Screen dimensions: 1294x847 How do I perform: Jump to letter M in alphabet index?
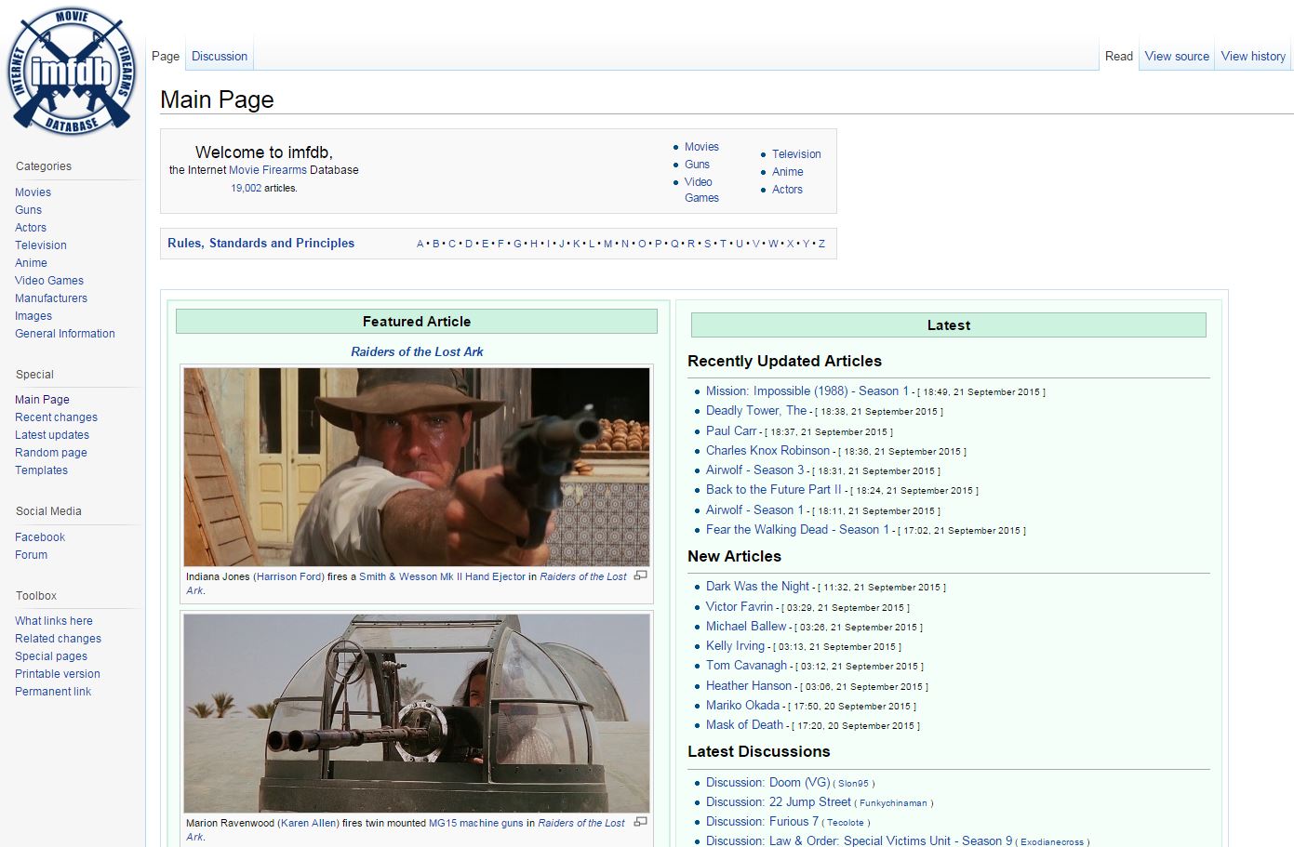click(x=607, y=244)
